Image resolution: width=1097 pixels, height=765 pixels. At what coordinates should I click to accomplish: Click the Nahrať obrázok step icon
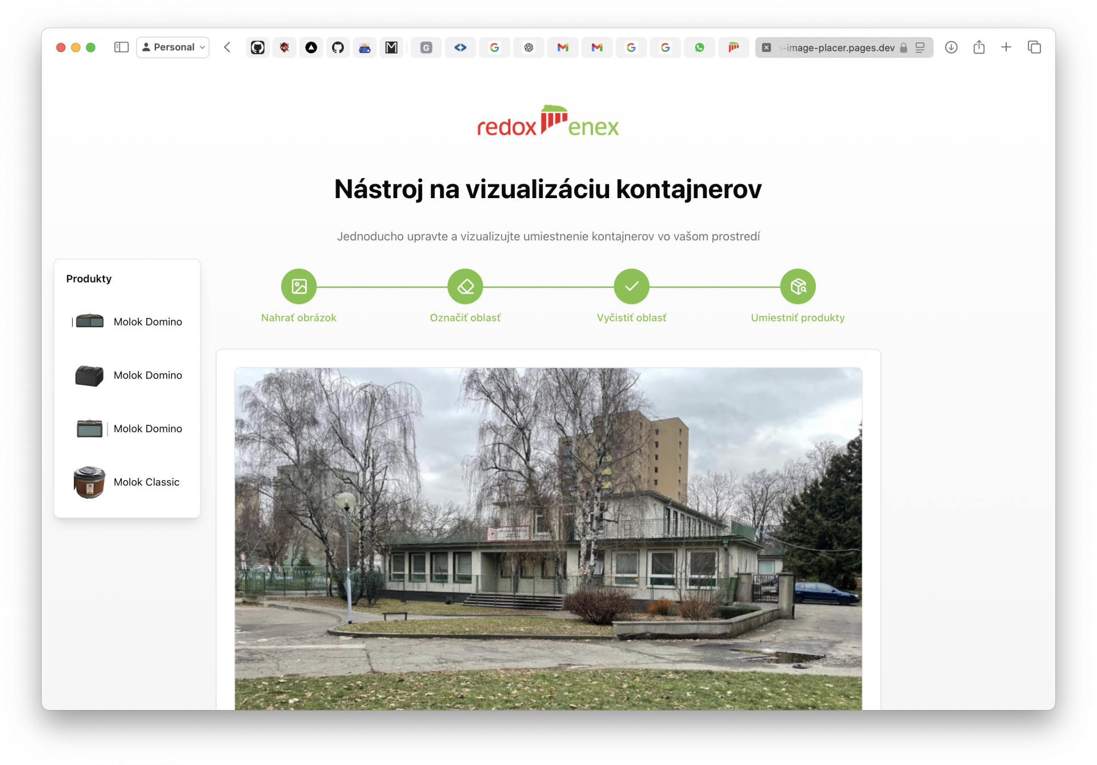[x=299, y=286]
